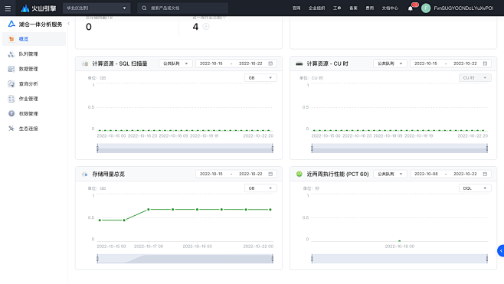Screen dimensions: 504x284
Task: Open calendar icon in 近两周执行性能 panel
Action: 485,174
